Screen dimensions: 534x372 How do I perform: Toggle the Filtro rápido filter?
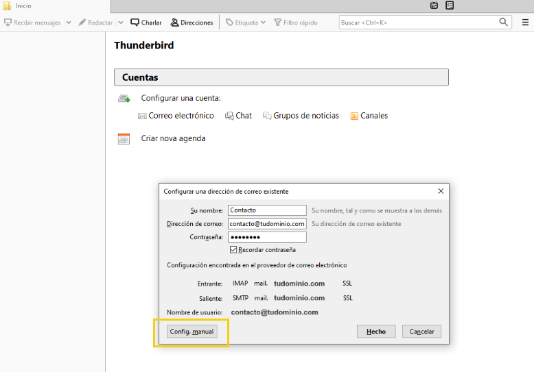296,23
